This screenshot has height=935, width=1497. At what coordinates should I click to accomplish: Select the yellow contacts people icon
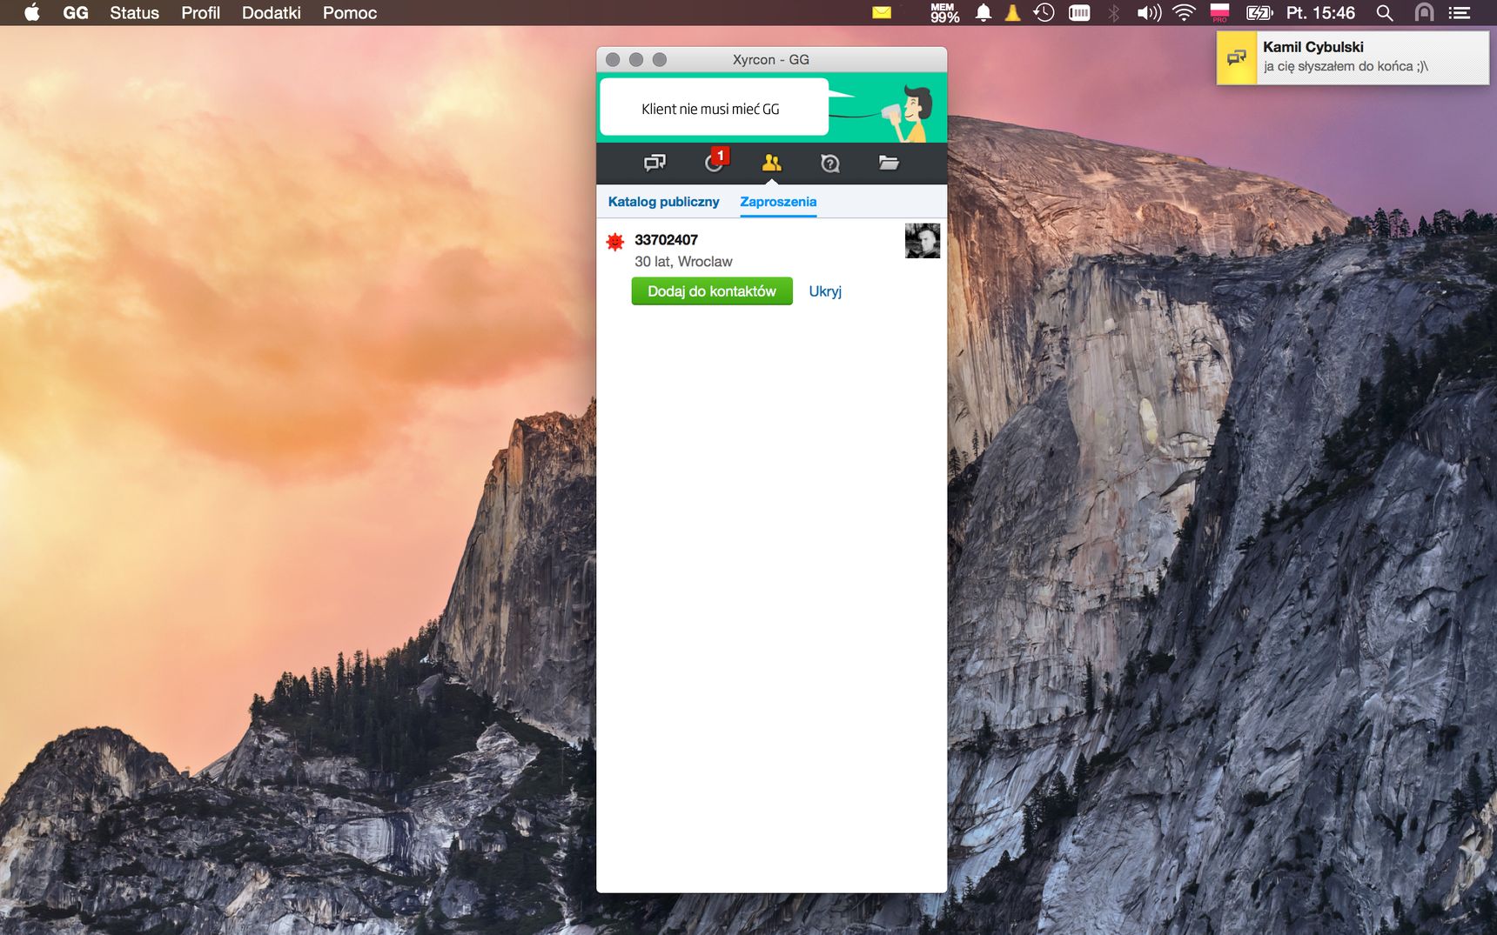click(771, 163)
